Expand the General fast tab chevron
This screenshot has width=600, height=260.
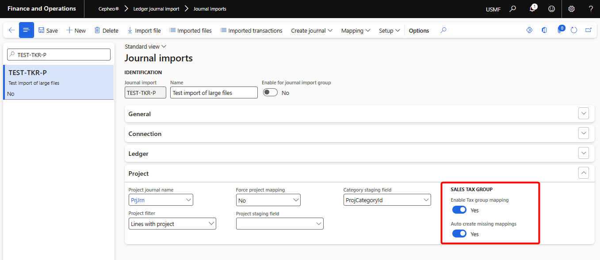click(x=584, y=113)
